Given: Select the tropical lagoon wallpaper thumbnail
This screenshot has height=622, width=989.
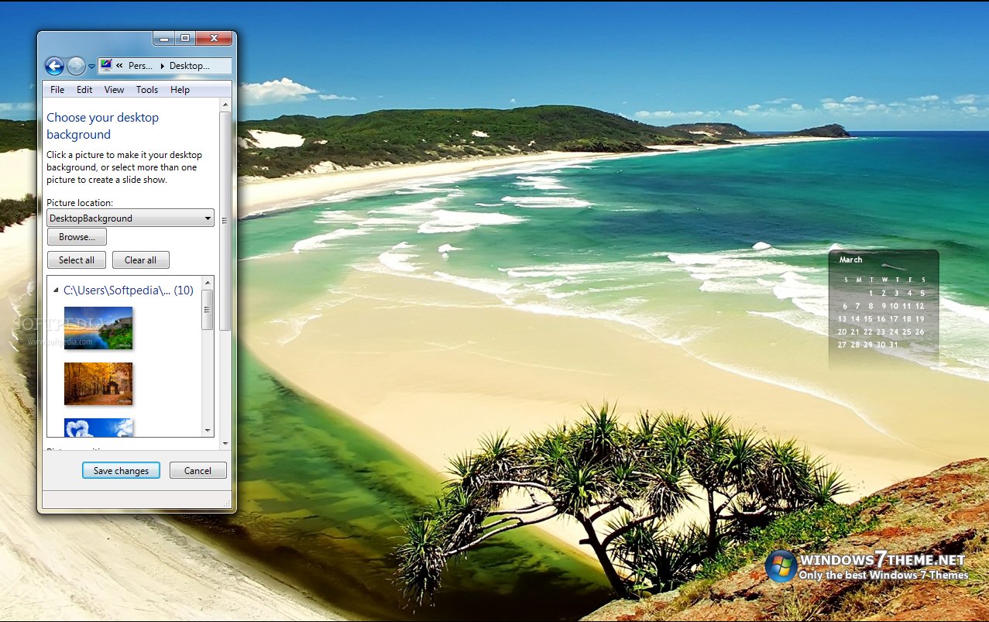Looking at the screenshot, I should (98, 328).
